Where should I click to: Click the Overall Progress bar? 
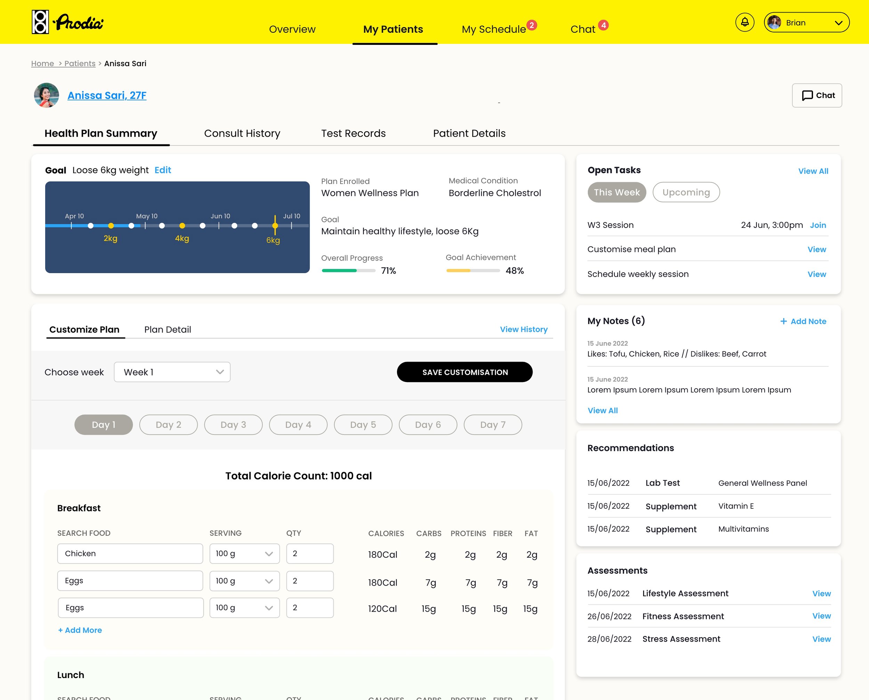click(x=349, y=271)
